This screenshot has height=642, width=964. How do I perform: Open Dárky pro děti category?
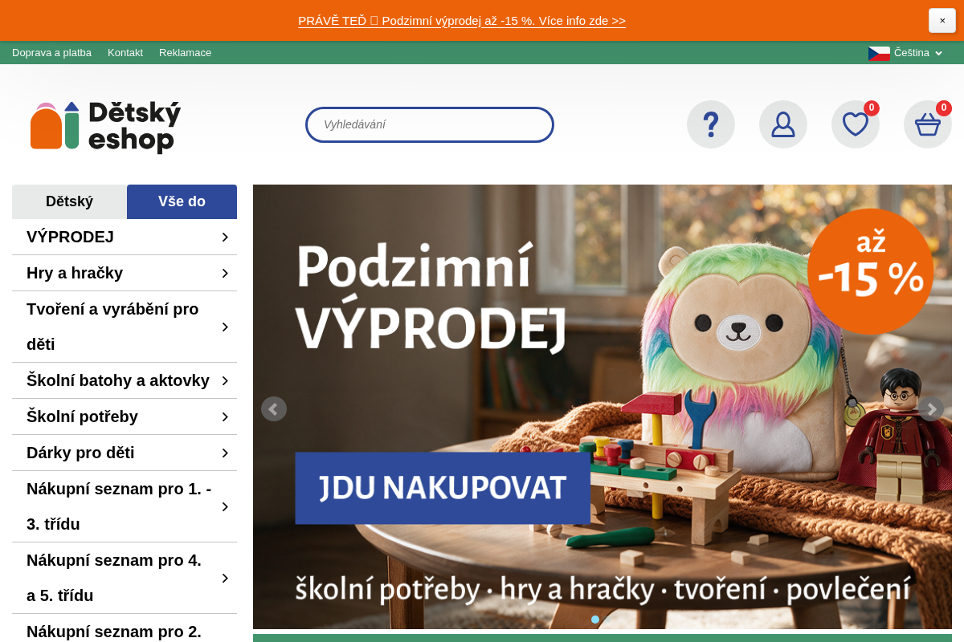(80, 453)
